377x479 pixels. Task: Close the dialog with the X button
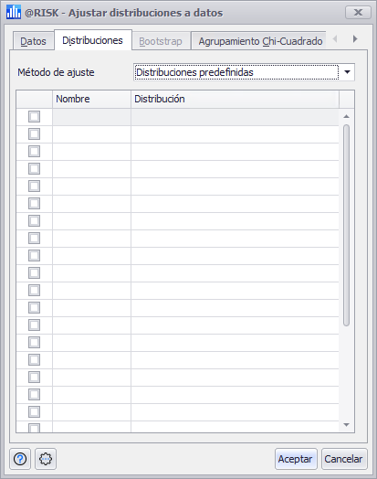pyautogui.click(x=358, y=12)
